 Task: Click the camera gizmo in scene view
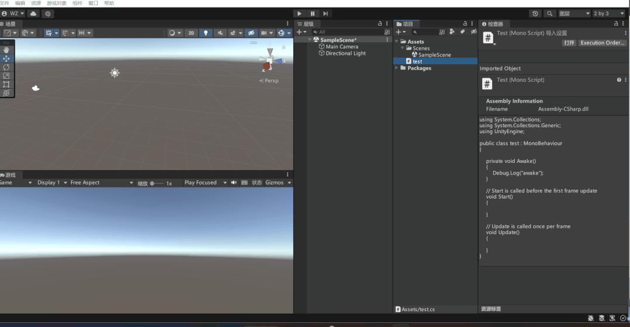[35, 88]
